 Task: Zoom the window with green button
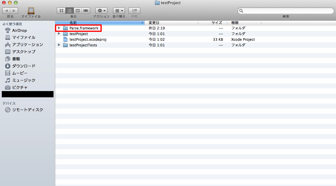coord(16,3)
